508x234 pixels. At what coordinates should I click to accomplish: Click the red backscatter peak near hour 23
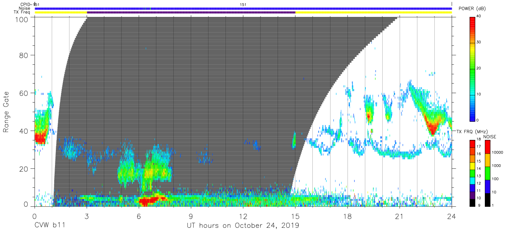(432, 128)
